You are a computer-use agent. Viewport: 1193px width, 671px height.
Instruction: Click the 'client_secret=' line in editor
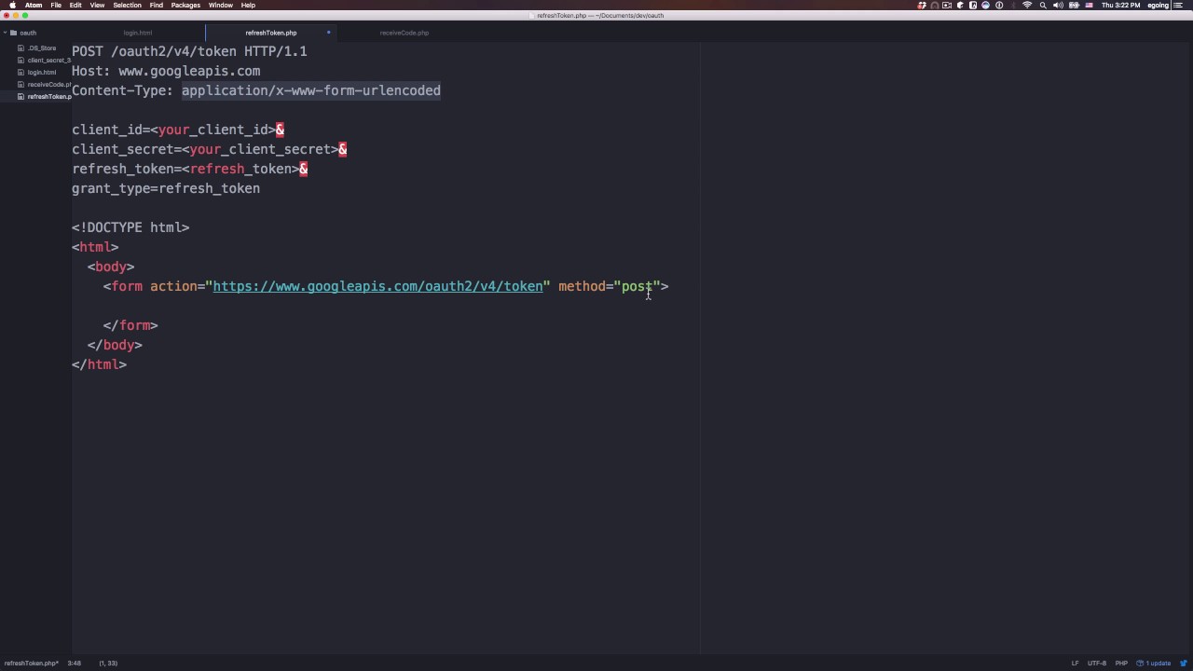[209, 149]
